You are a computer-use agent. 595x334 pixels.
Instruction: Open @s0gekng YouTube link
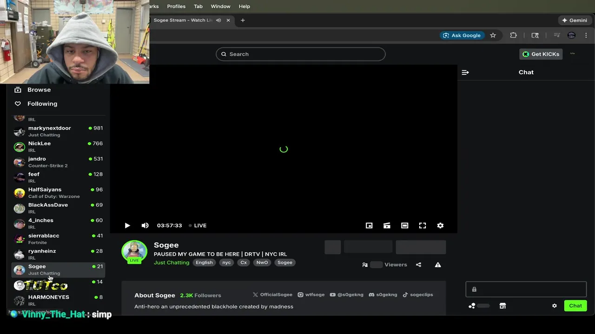click(346, 295)
